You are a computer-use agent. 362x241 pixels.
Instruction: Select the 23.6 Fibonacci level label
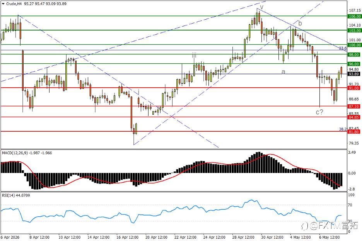(343, 48)
